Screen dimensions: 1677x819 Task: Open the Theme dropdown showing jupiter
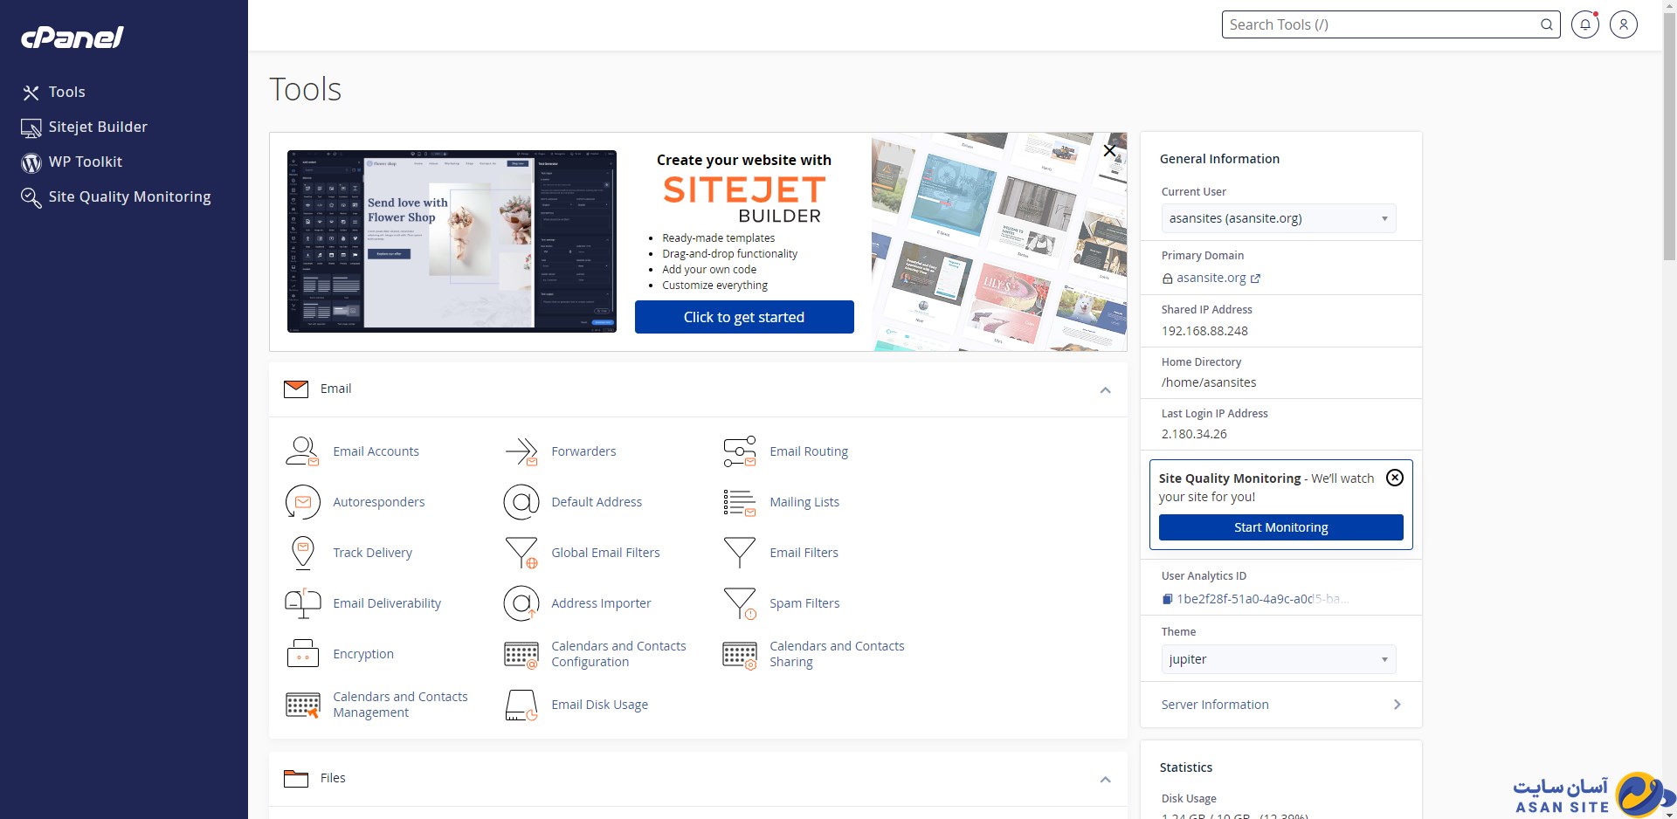[x=1278, y=659]
